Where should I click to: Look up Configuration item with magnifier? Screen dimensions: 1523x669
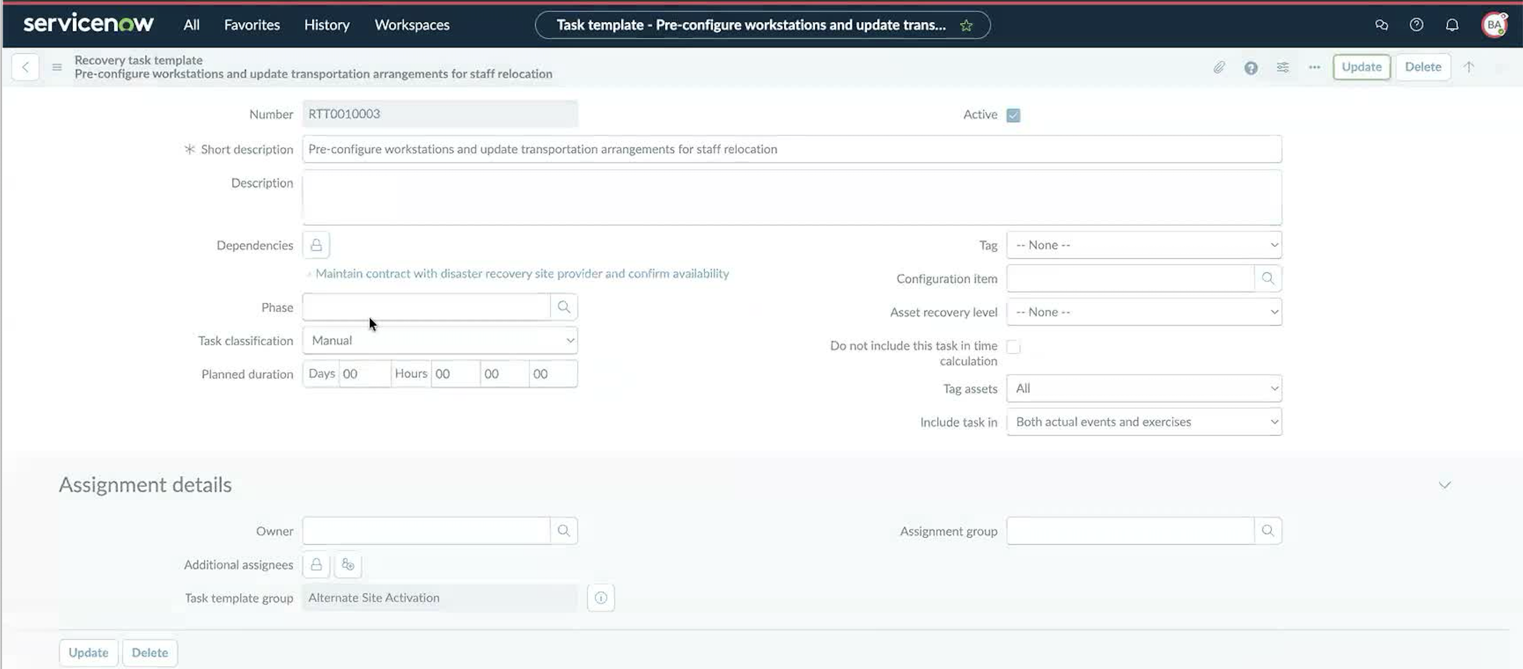1268,278
